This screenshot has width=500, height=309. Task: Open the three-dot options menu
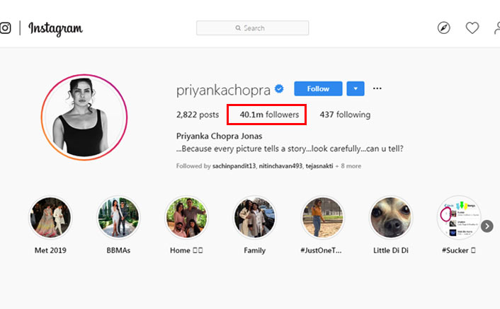point(377,88)
